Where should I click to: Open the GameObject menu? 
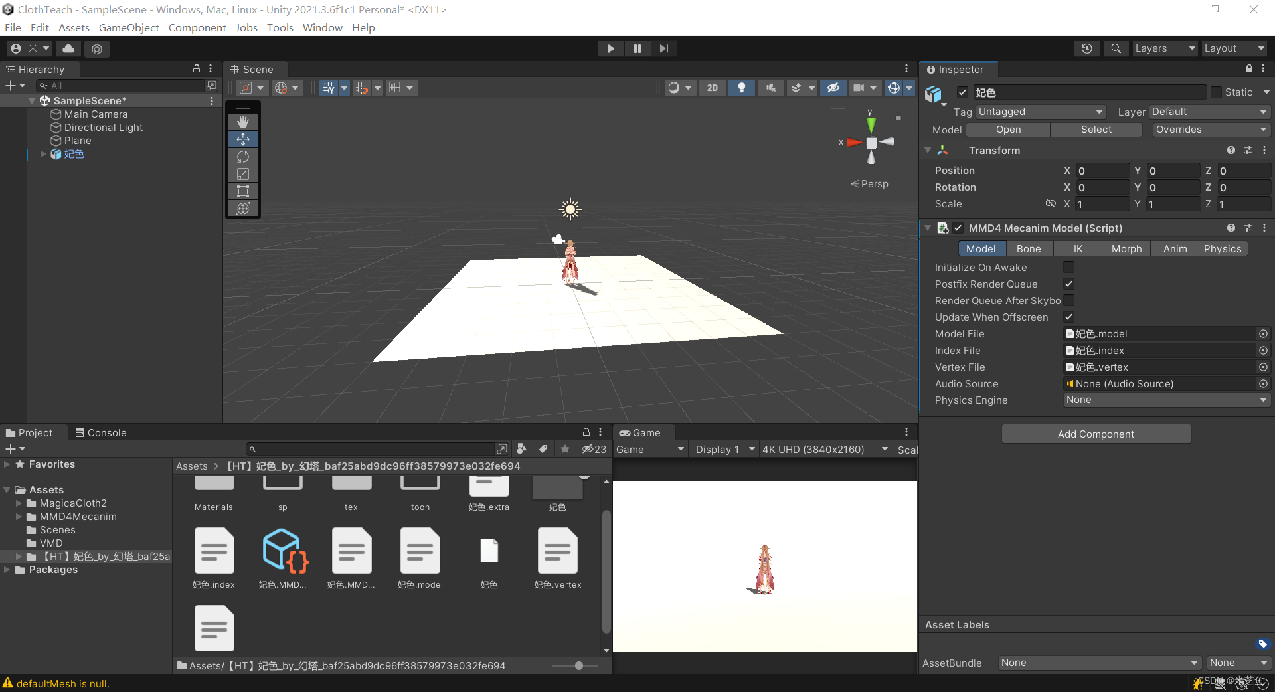click(x=129, y=27)
